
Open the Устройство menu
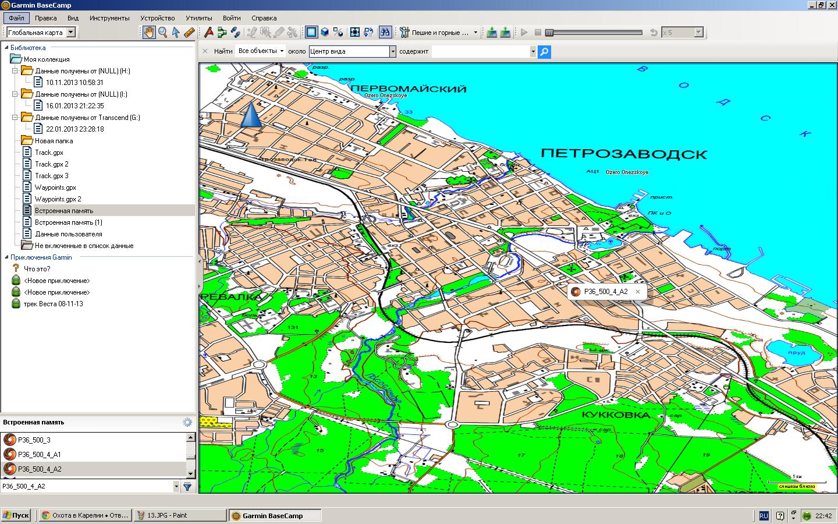(x=158, y=18)
